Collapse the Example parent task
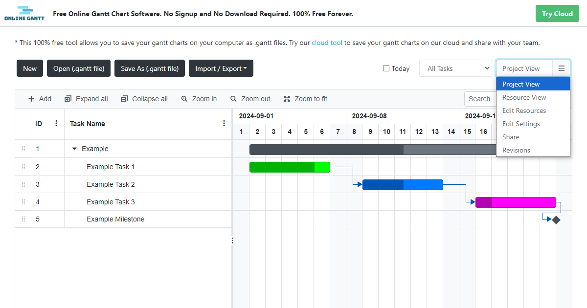 click(x=74, y=149)
